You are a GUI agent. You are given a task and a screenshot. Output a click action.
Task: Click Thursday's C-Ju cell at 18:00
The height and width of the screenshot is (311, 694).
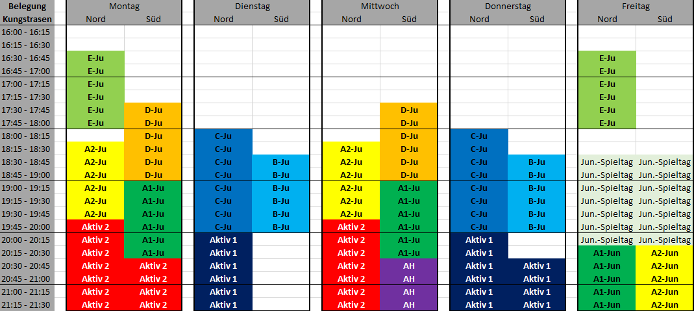(479, 136)
